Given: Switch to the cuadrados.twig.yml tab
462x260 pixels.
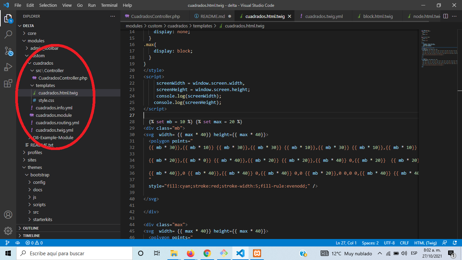Looking at the screenshot, I should pyautogui.click(x=323, y=16).
